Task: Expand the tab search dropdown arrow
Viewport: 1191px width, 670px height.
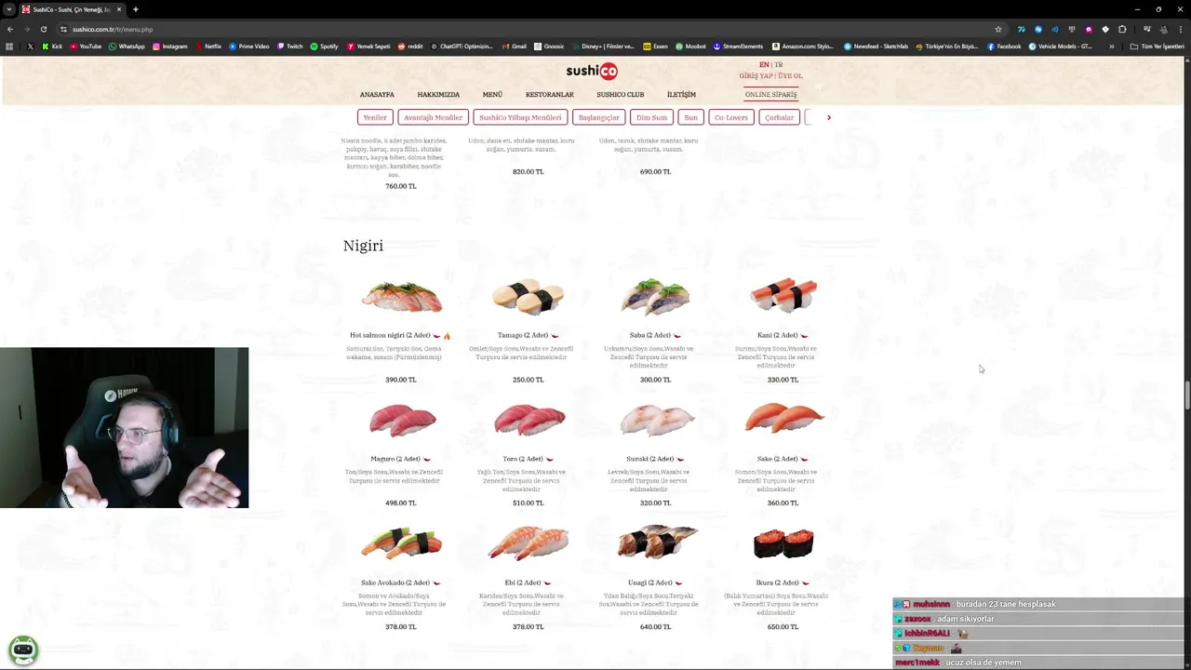Action: tap(8, 9)
